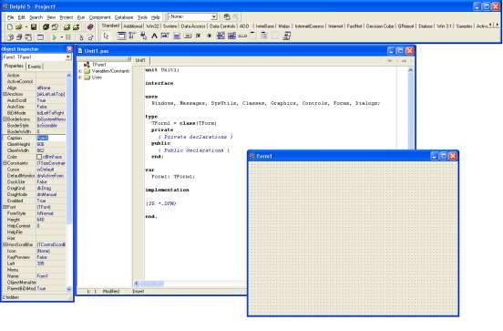This screenshot has height=331, width=503.
Task: Select the Edit box component icon
Action: pos(165,36)
